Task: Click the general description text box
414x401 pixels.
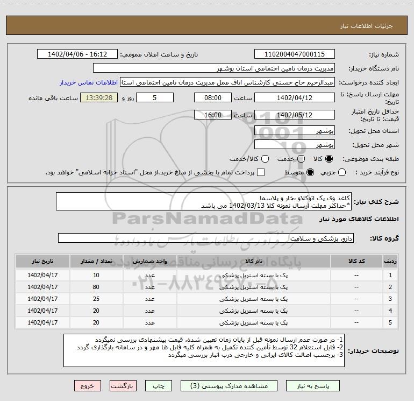Action: 204,202
